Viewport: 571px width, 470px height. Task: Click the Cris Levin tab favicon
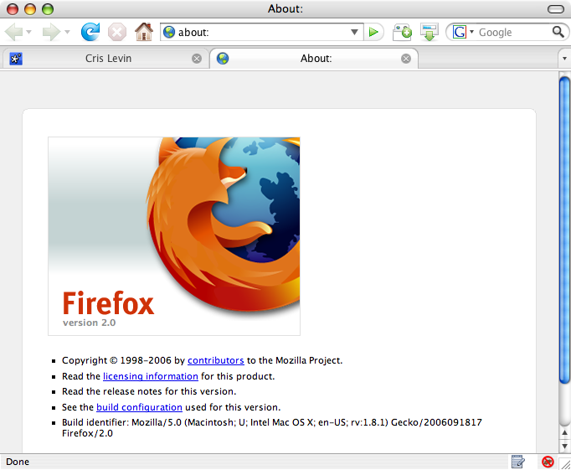click(x=16, y=59)
